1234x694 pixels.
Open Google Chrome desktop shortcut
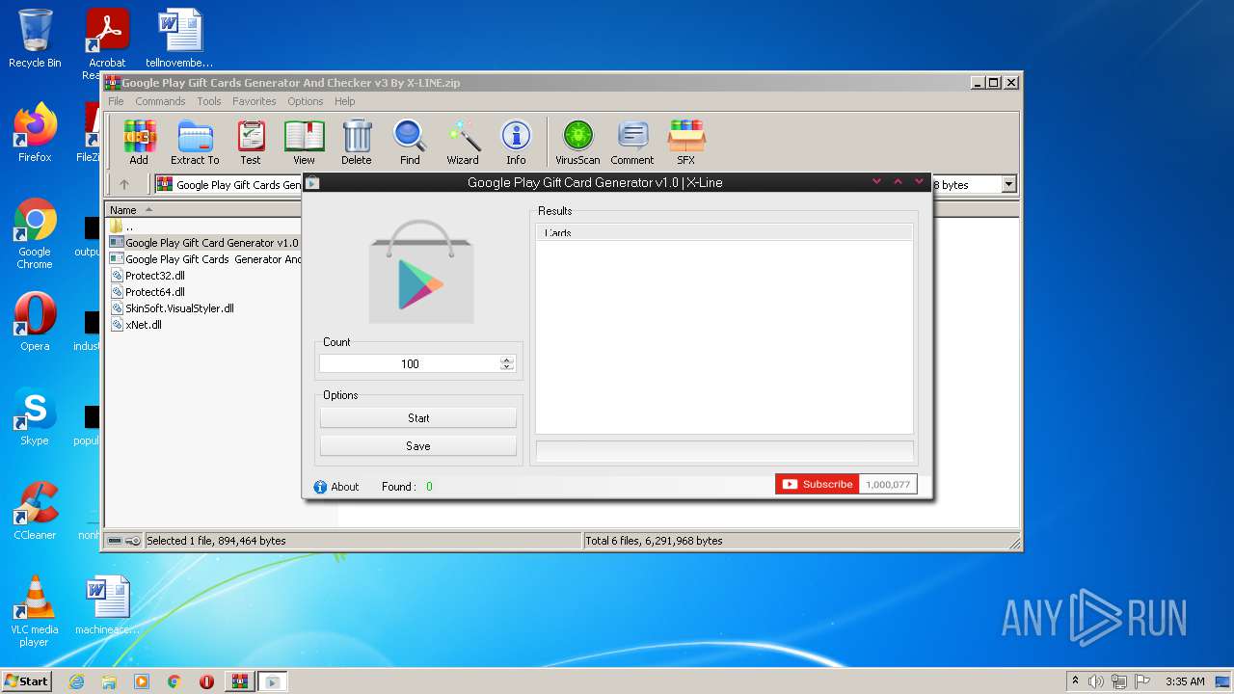click(x=35, y=233)
